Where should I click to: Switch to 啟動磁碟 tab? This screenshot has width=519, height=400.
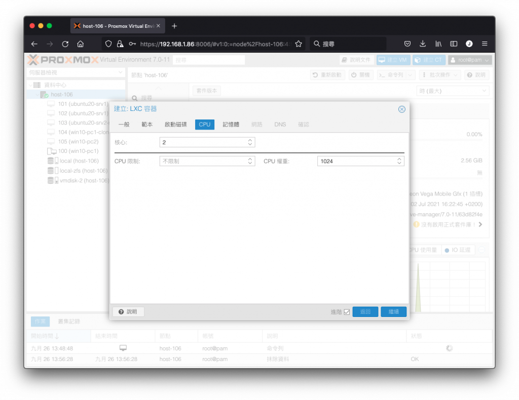coord(176,125)
